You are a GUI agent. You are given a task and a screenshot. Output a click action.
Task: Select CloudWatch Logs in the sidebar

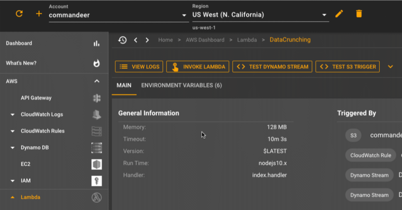point(42,115)
